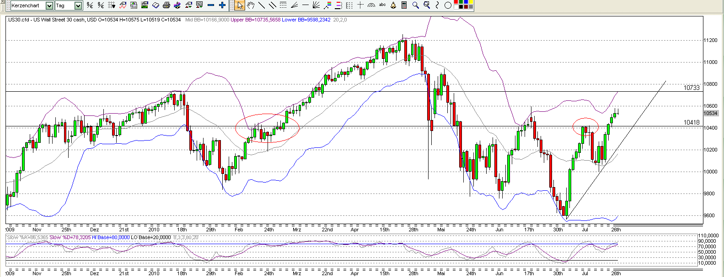Click the current price tag 10534

coord(710,113)
